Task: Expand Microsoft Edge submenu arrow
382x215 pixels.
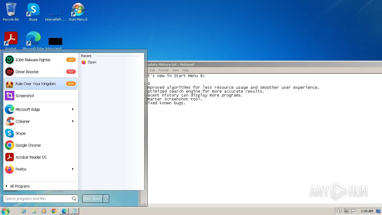Action: pos(73,109)
